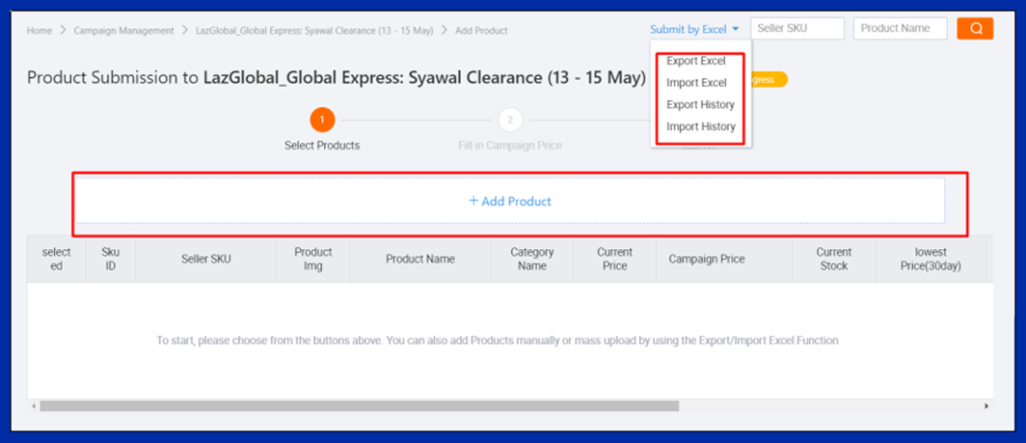The image size is (1026, 443).
Task: Focus the Product Name search field
Action: pyautogui.click(x=901, y=29)
